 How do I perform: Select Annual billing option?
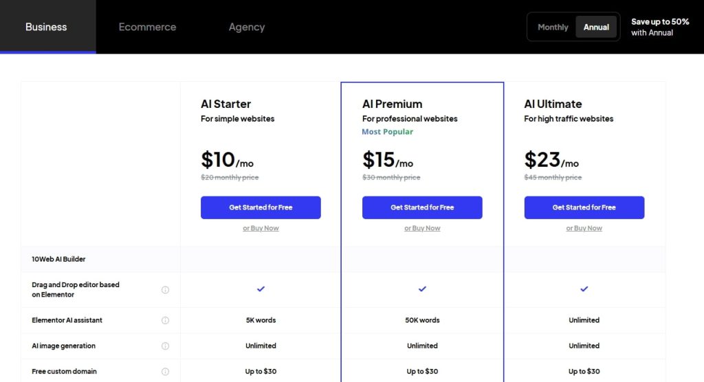coord(596,27)
